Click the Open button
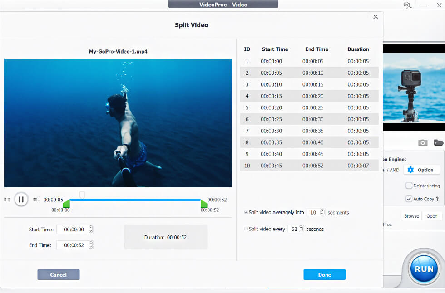This screenshot has width=445, height=293. click(432, 216)
